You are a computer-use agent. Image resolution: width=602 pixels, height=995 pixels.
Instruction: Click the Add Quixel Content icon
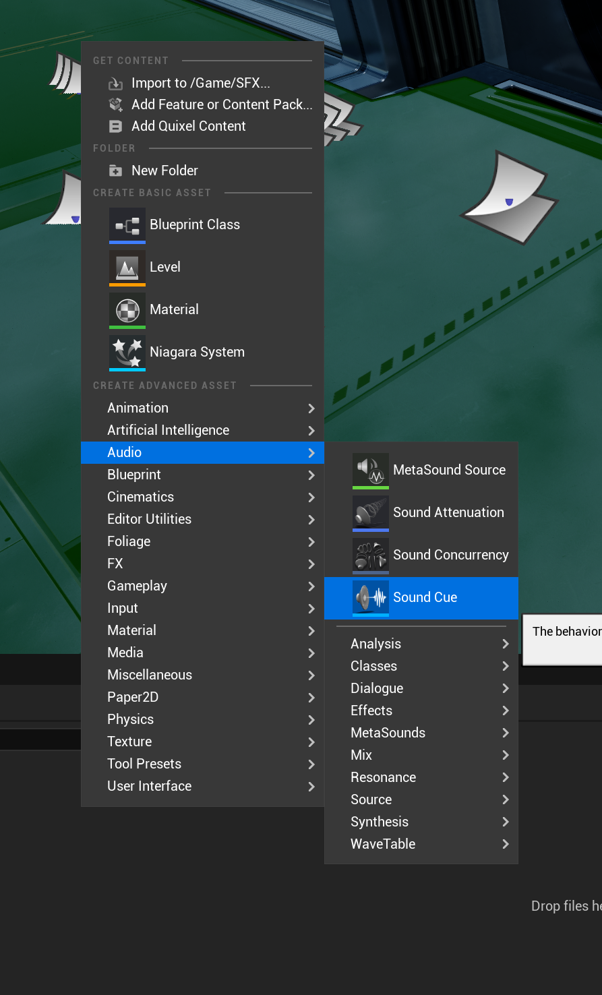tap(116, 127)
